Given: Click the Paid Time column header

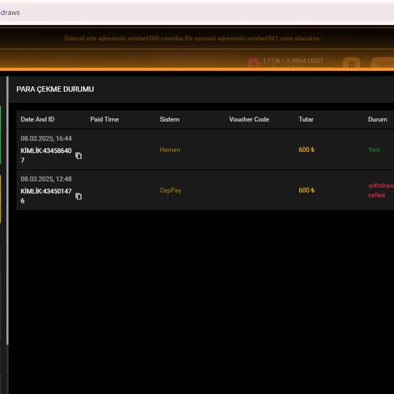Looking at the screenshot, I should [104, 120].
